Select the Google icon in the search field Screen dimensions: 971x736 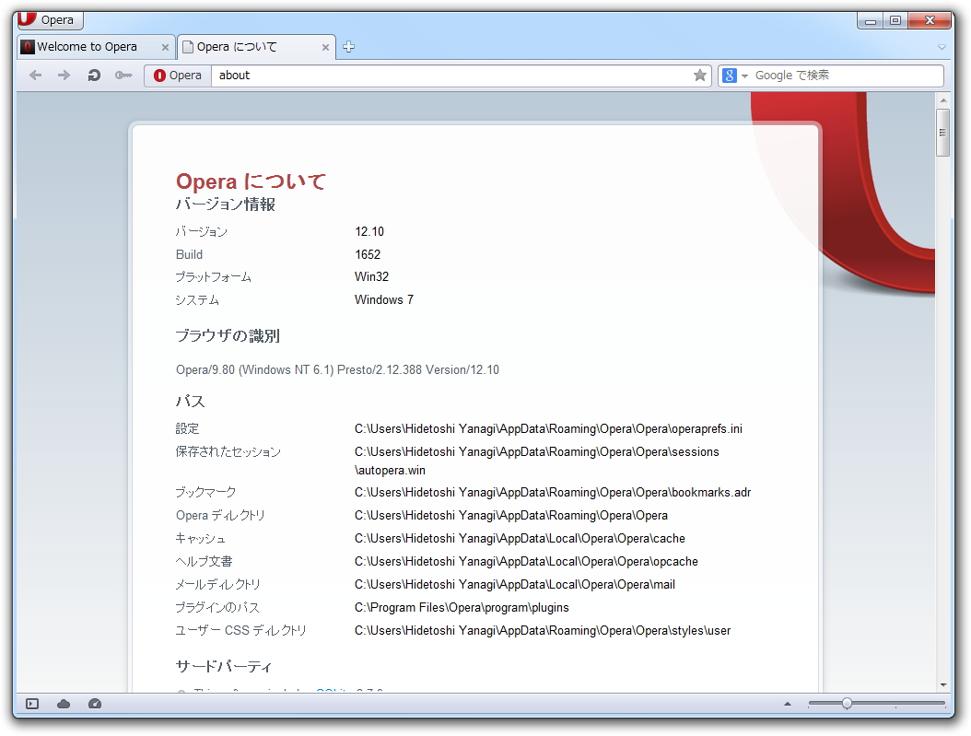tap(728, 76)
